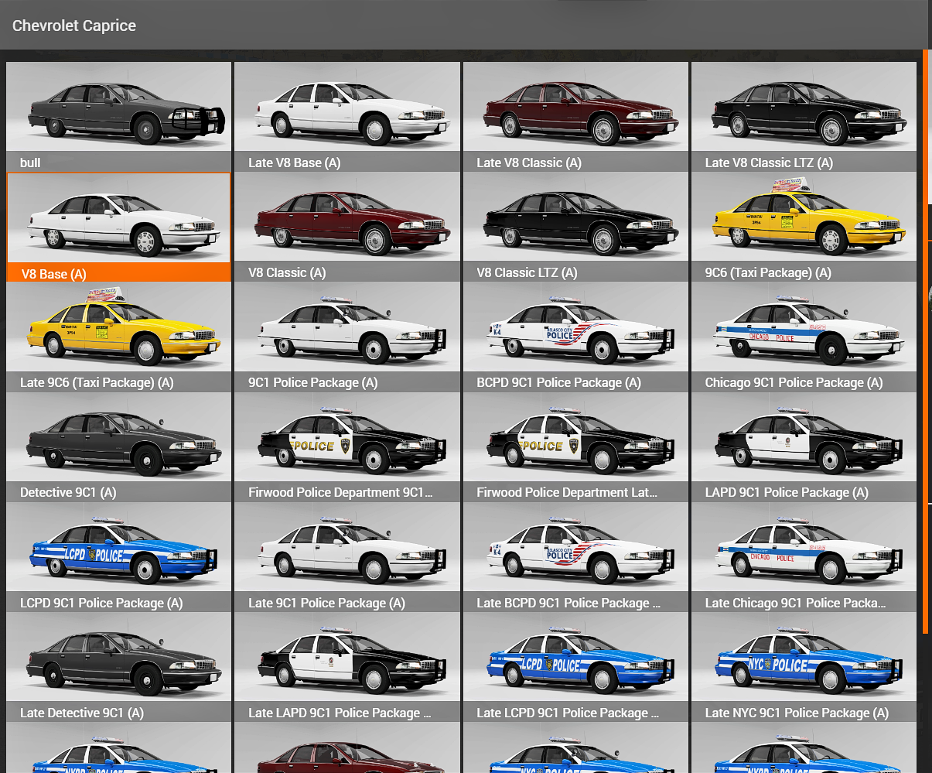Image resolution: width=932 pixels, height=773 pixels.
Task: Pick the 9C6 (Taxi Package) (A) taxi
Action: [804, 227]
